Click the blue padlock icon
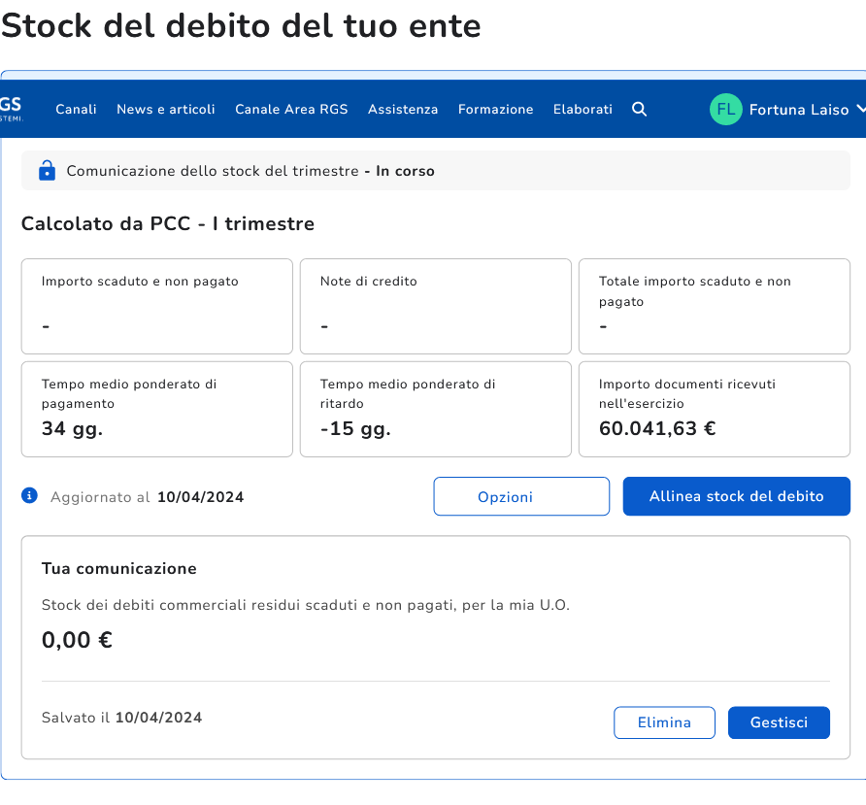The image size is (866, 805). click(47, 171)
